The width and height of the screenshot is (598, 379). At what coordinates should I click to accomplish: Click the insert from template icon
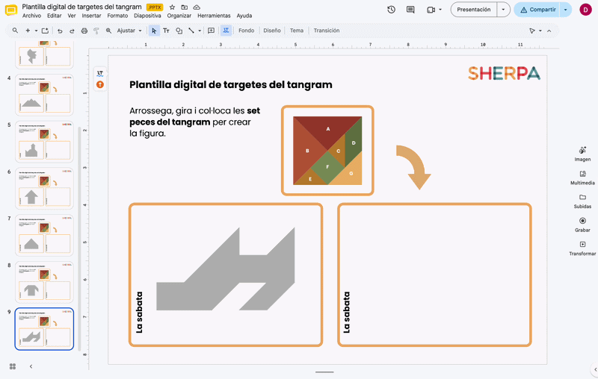click(45, 31)
